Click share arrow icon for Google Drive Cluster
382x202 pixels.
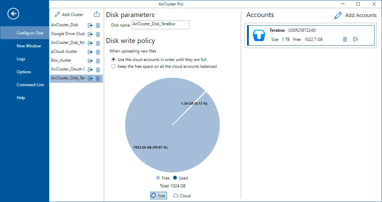coord(90,34)
